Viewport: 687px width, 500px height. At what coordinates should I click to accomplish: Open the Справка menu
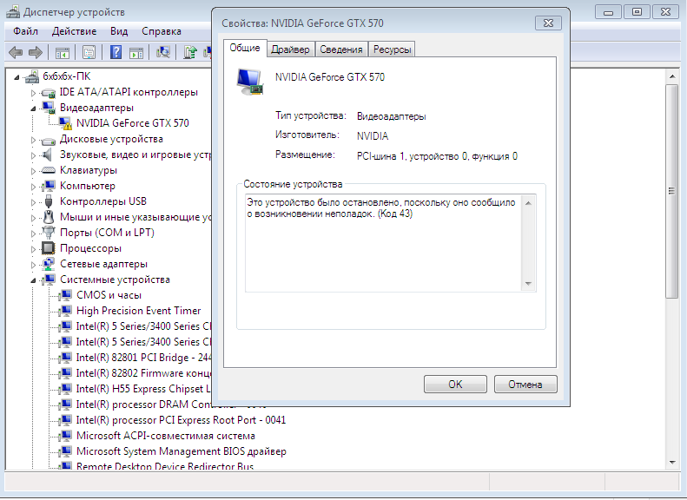pos(162,31)
